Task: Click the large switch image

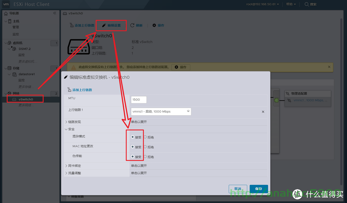Action: click(79, 47)
